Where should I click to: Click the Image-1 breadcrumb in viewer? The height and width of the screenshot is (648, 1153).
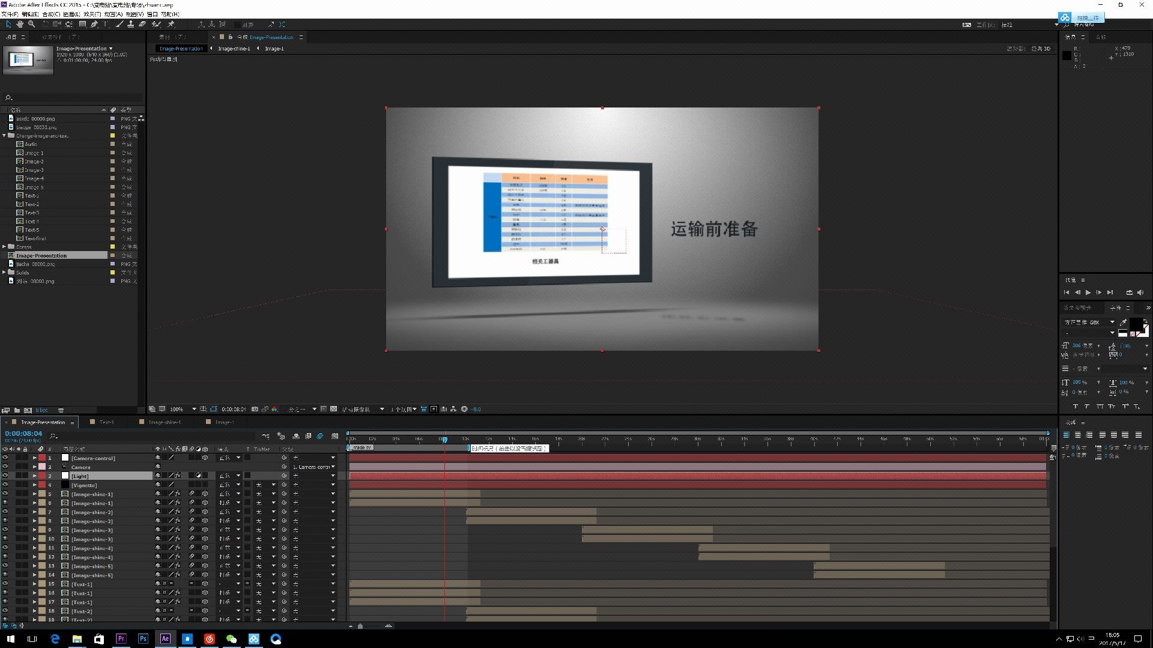click(274, 49)
